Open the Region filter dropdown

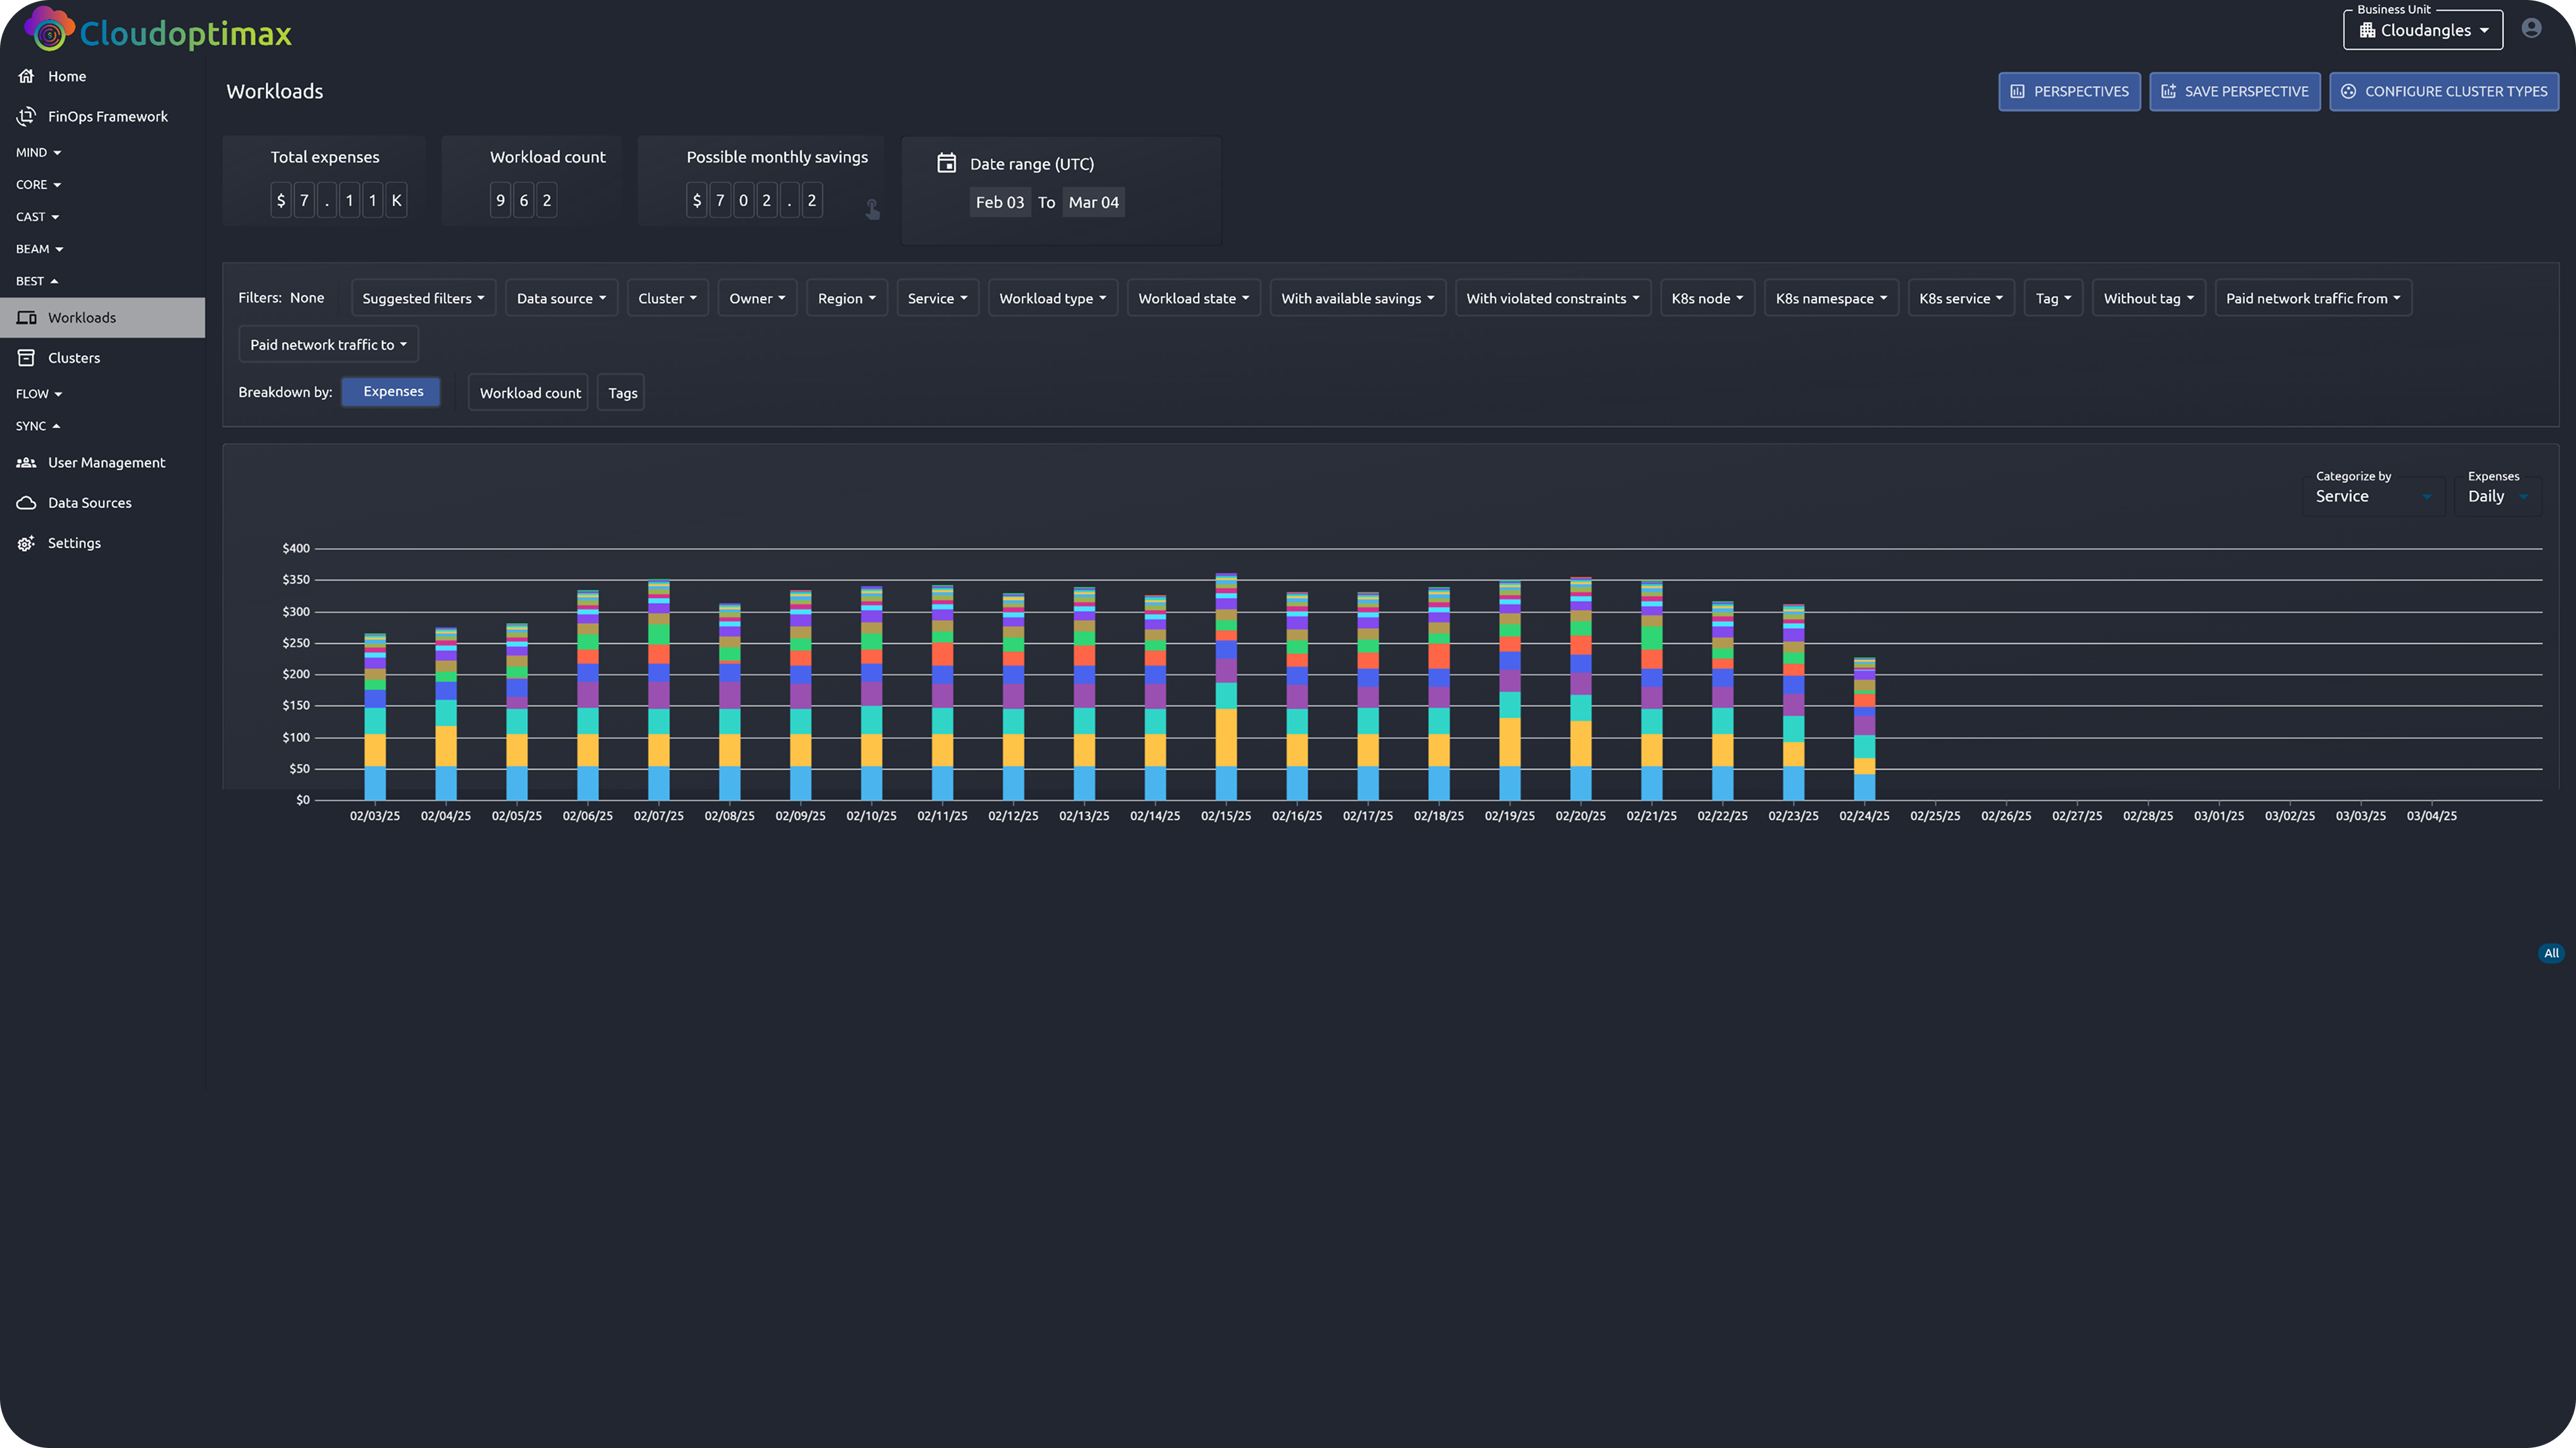[x=846, y=298]
